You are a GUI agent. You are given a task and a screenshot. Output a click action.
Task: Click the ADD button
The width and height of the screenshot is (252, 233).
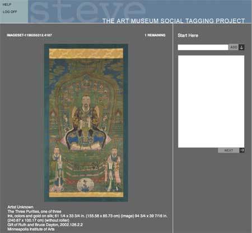coord(234,47)
